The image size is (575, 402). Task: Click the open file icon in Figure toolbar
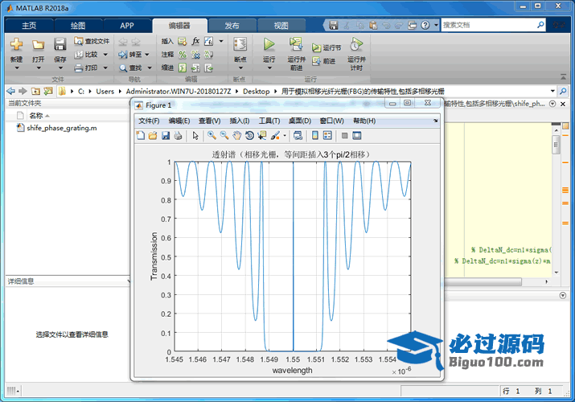(x=153, y=136)
